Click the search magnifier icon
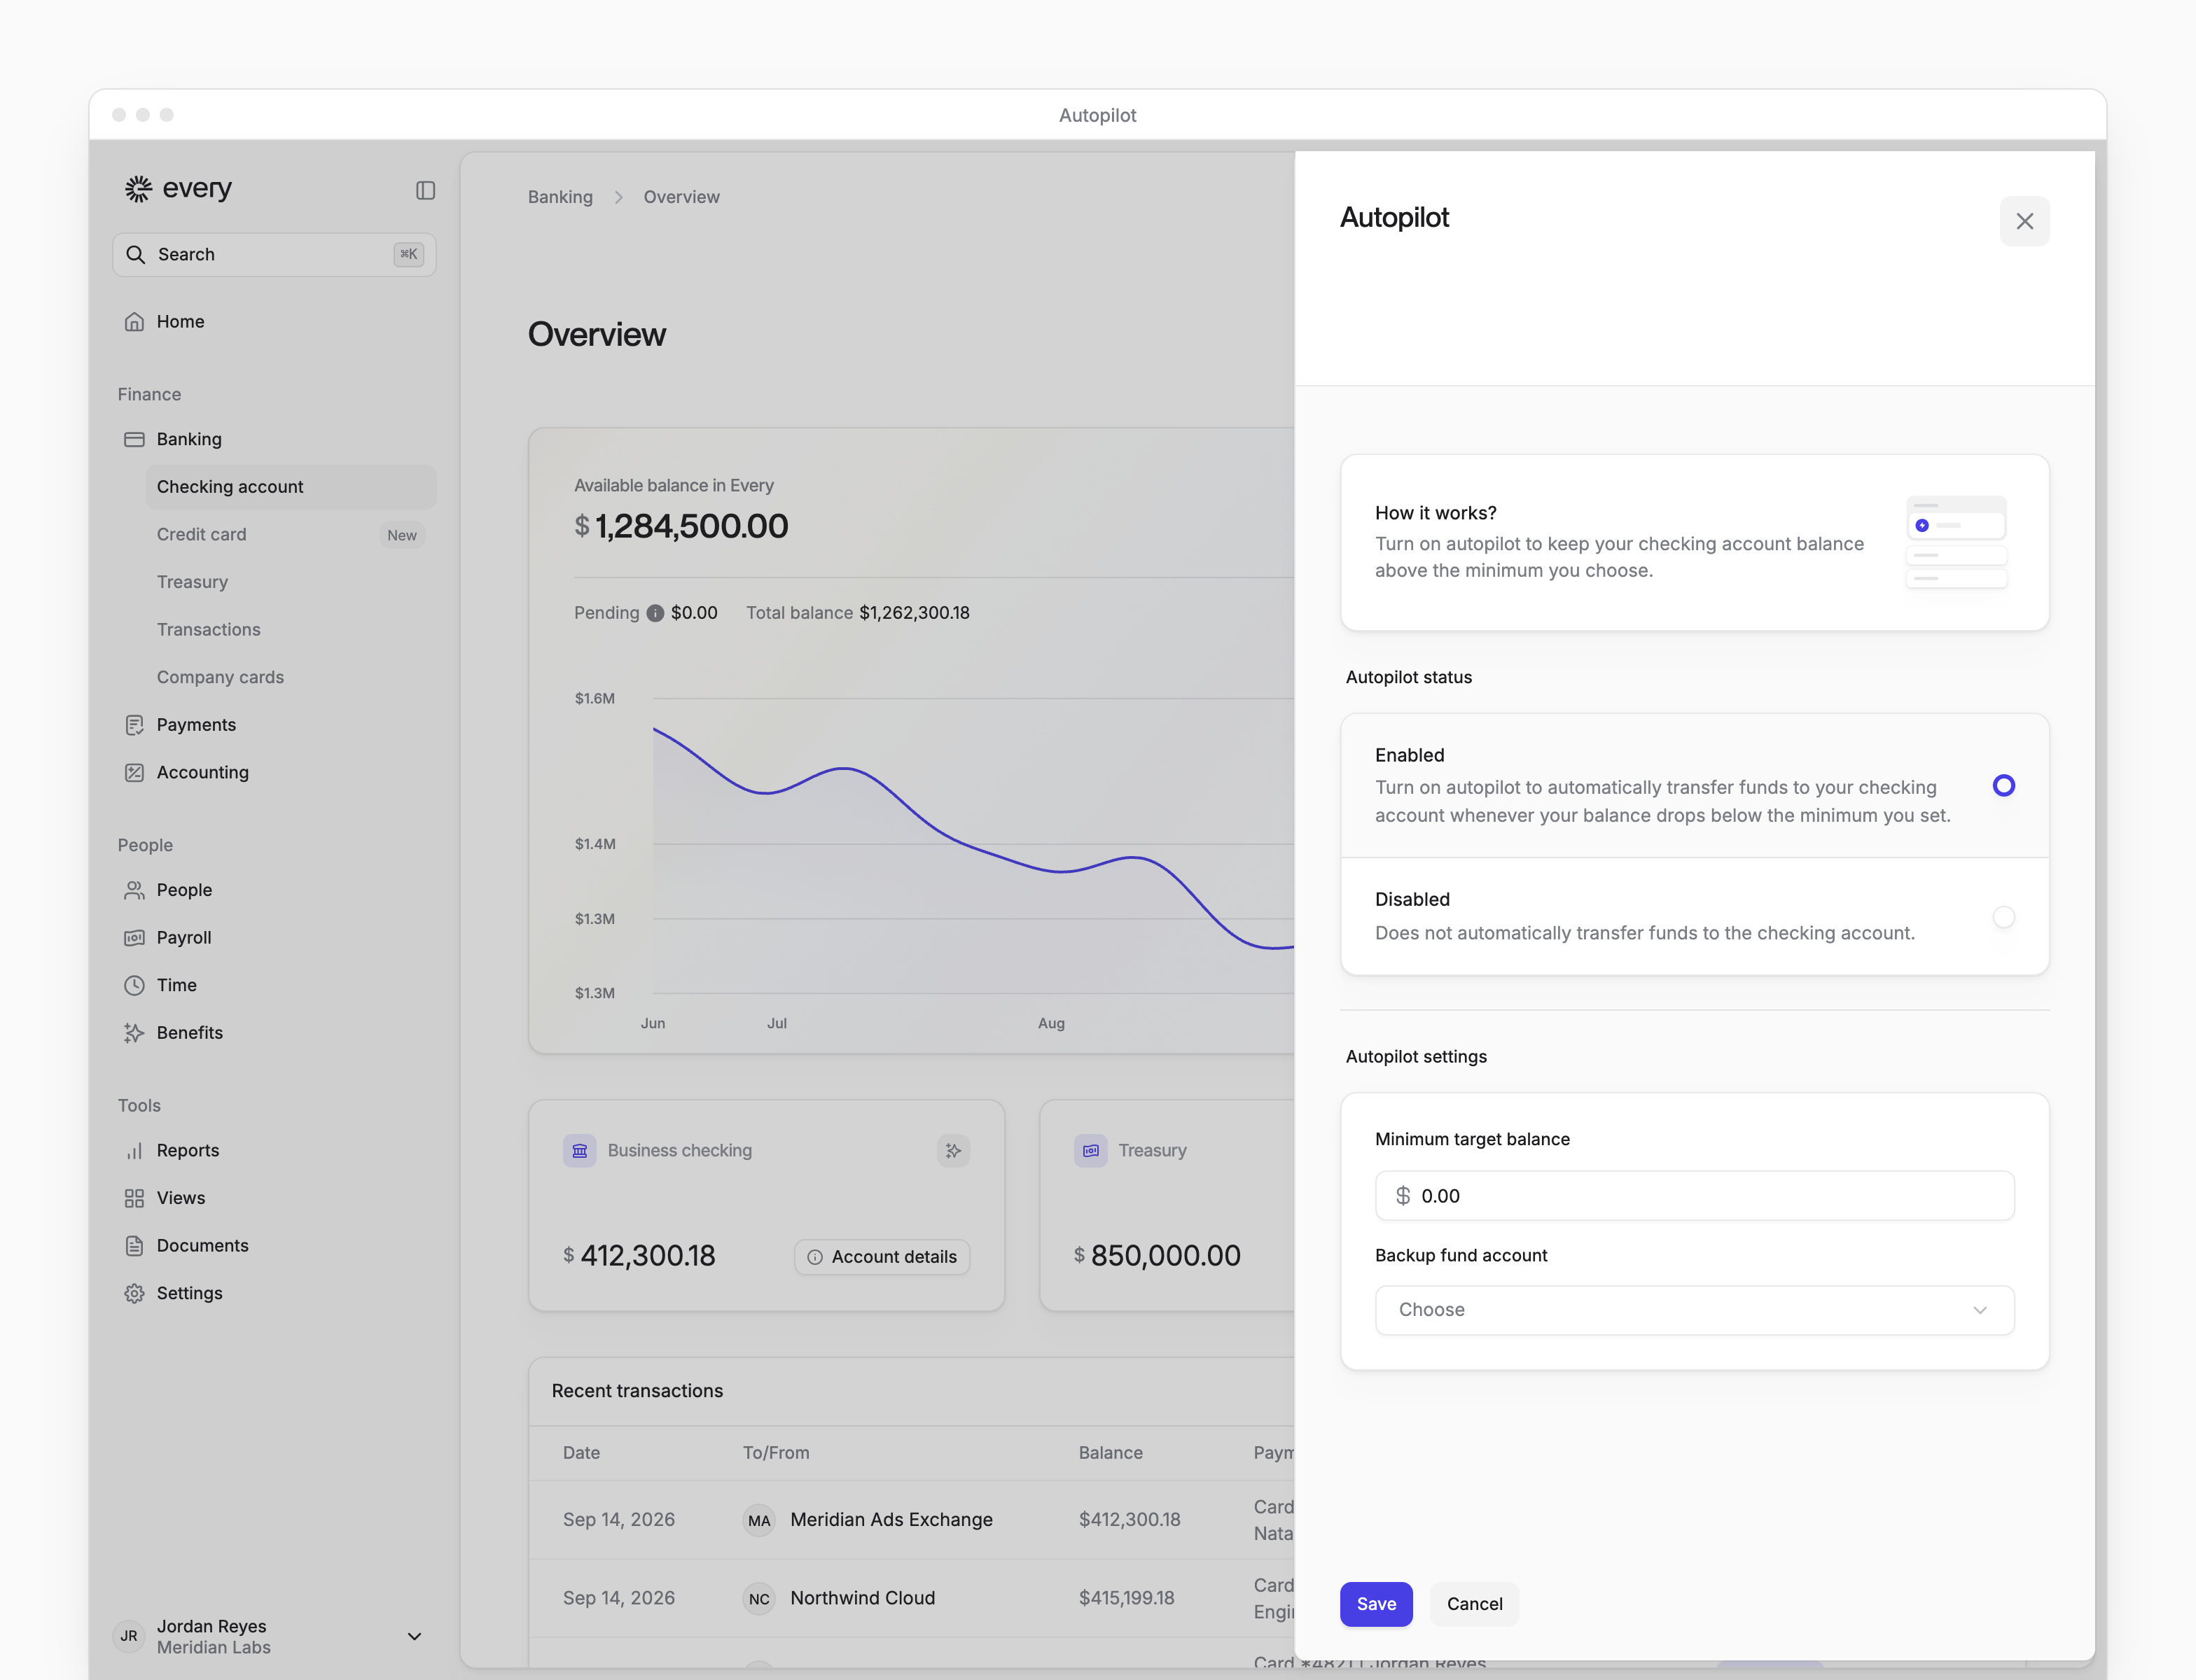 [x=136, y=254]
